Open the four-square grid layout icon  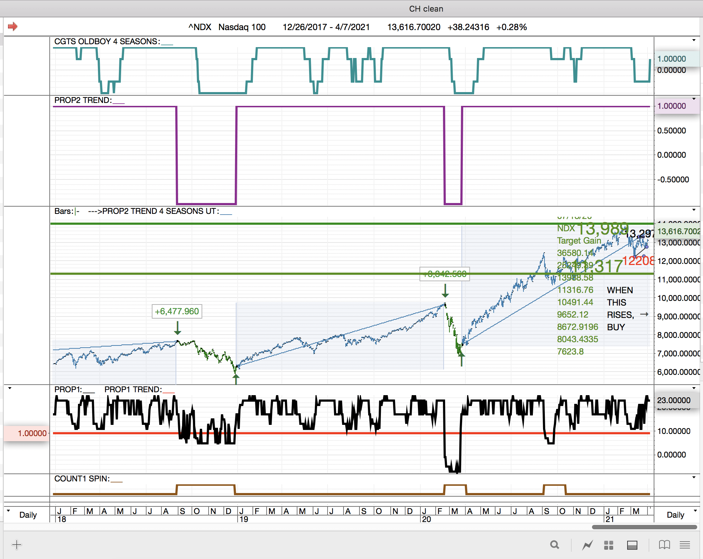click(609, 545)
